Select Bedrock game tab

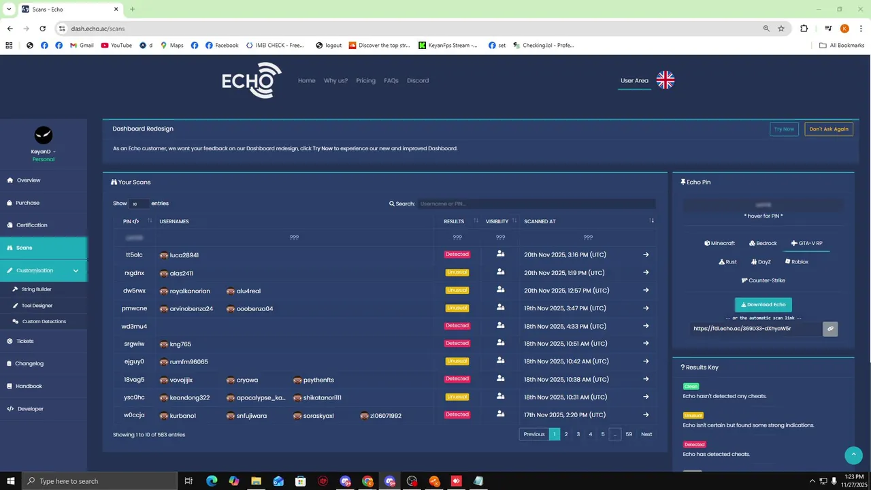point(763,243)
